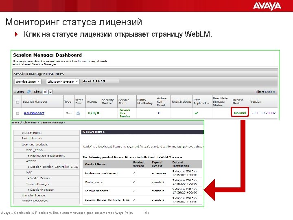Click the Security Module column header
Screen dimensions: 293x220
(x=107, y=101)
